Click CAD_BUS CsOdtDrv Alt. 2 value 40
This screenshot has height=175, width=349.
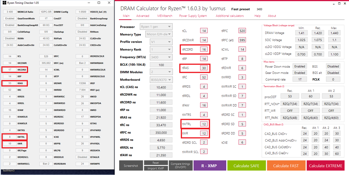(326, 147)
